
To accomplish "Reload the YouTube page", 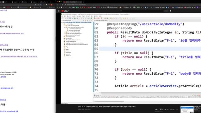I will (x=62, y=5).
